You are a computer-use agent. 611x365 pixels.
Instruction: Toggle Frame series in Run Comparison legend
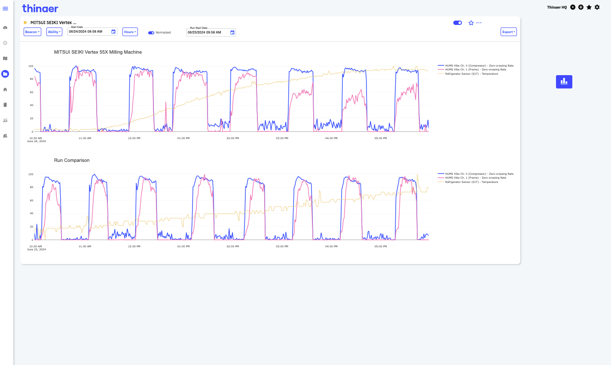(x=472, y=178)
